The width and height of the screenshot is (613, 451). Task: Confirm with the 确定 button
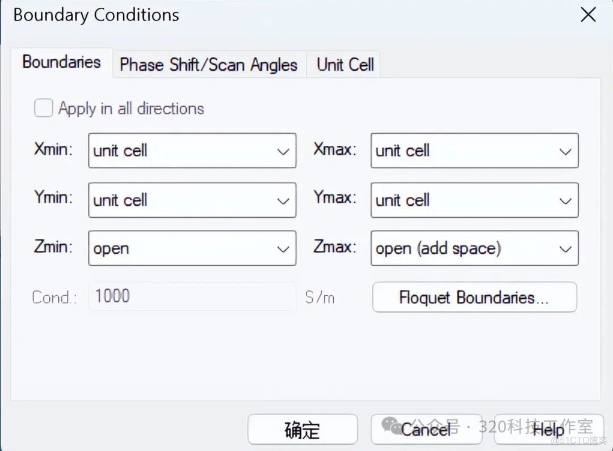point(303,429)
